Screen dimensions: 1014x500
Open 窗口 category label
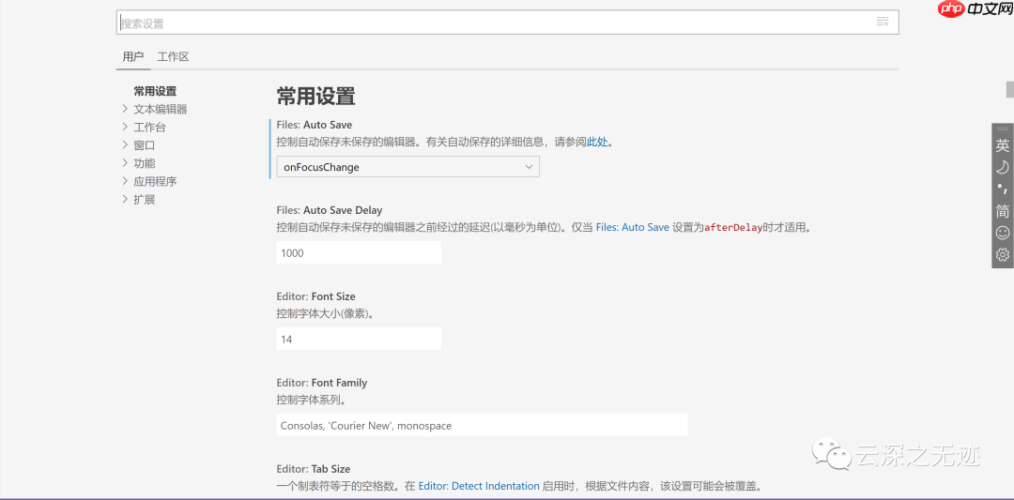pos(145,145)
